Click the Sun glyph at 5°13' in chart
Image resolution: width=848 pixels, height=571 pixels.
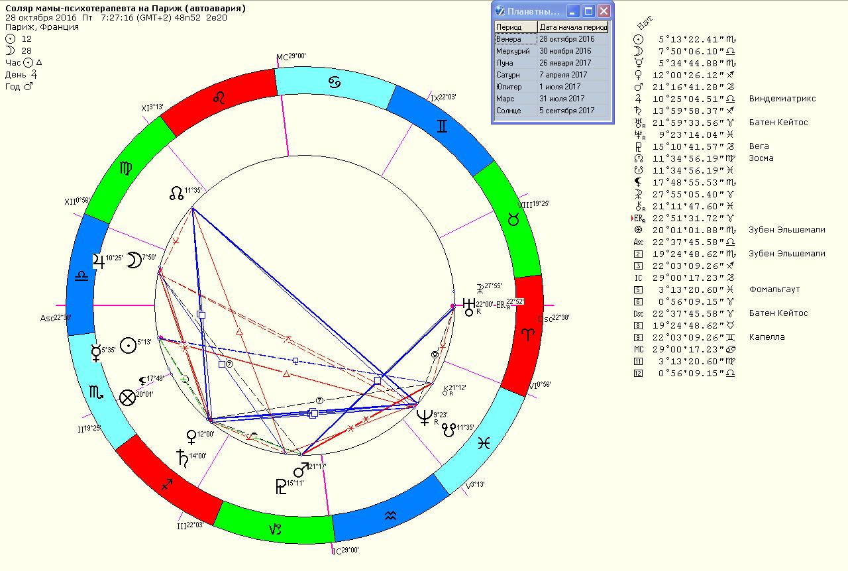point(127,344)
